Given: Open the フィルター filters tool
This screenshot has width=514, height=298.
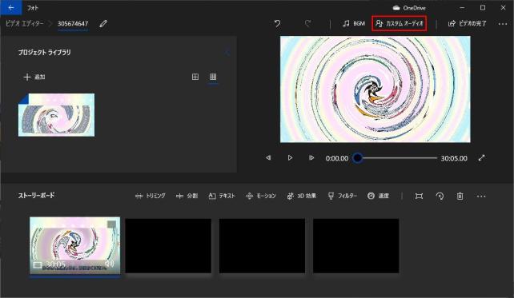Looking at the screenshot, I should click(x=342, y=196).
